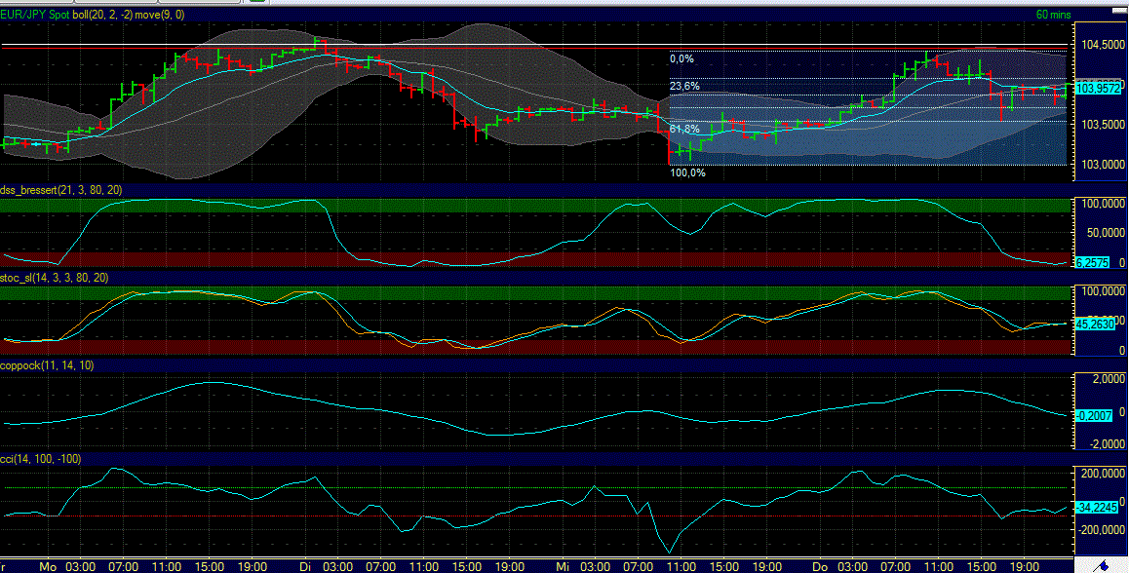Click the Do day marker on time axis
This screenshot has width=1129, height=573.
coord(819,565)
